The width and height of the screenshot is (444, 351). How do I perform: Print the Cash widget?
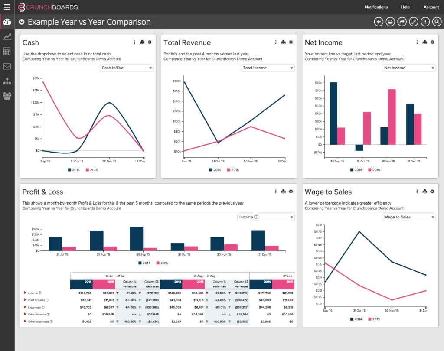point(142,42)
